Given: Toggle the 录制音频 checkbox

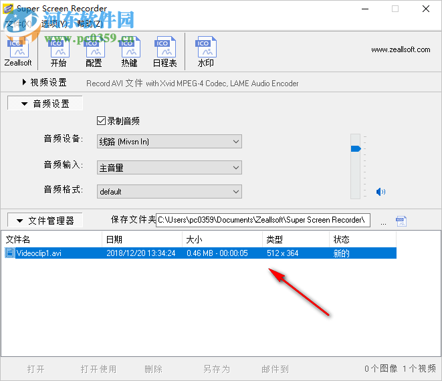Looking at the screenshot, I should tap(101, 121).
